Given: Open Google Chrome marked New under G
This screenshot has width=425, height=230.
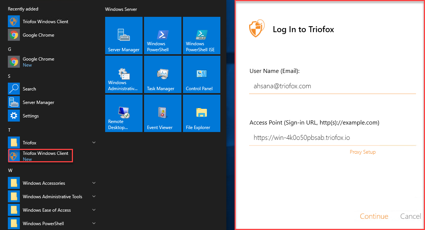Looking at the screenshot, I should point(31,62).
